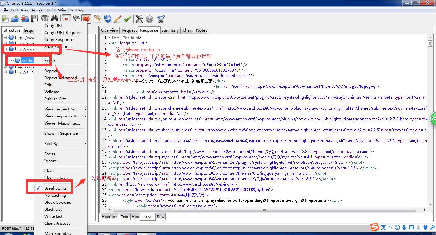The height and width of the screenshot is (235, 436).
Task: Open IME emoji smiley icon
Action: [x=397, y=227]
